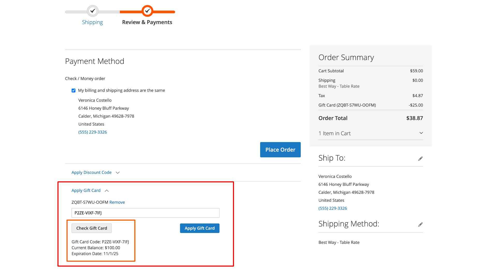Click the downward chevron on 1 Item in Cart

421,133
